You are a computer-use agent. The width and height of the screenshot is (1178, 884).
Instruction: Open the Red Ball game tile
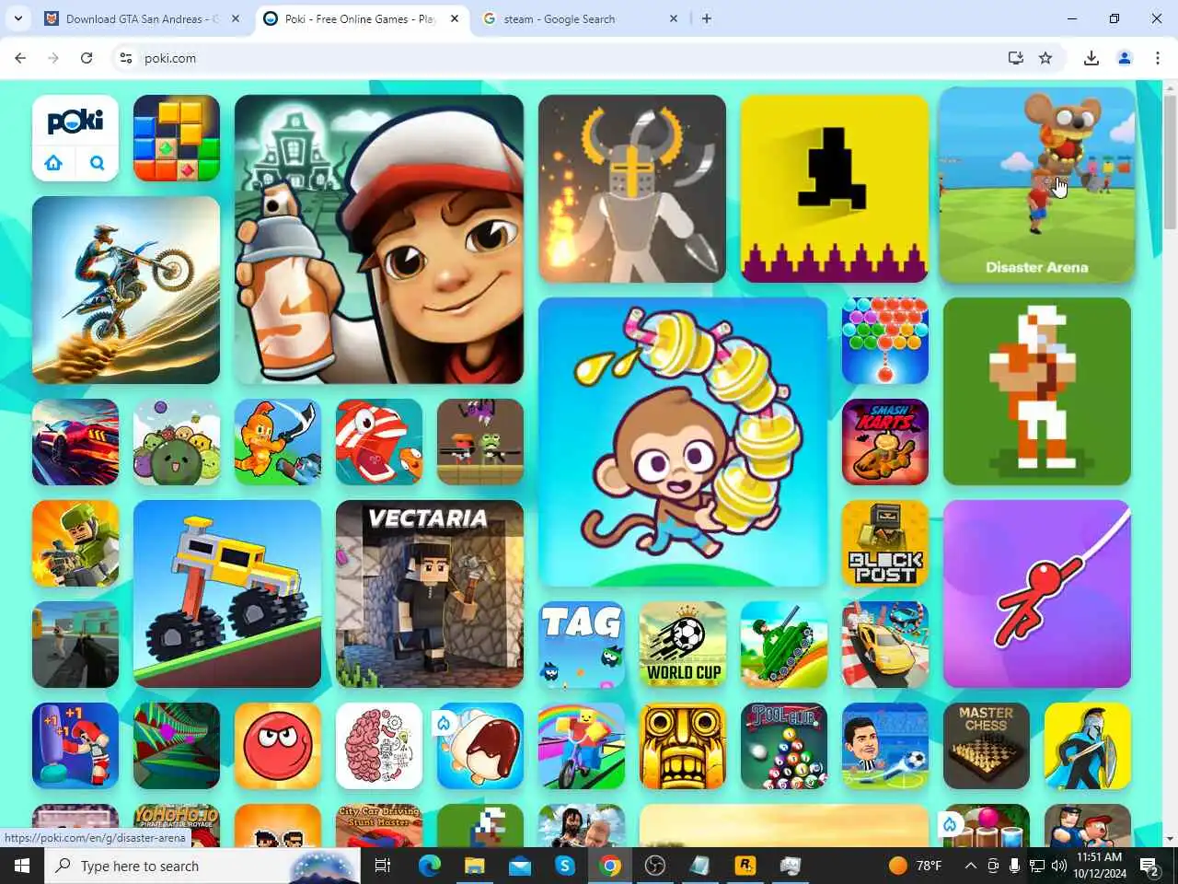pos(278,746)
